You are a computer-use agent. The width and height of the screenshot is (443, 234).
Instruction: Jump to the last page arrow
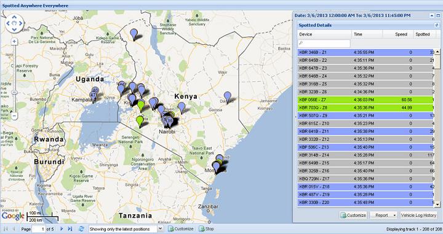point(70,229)
